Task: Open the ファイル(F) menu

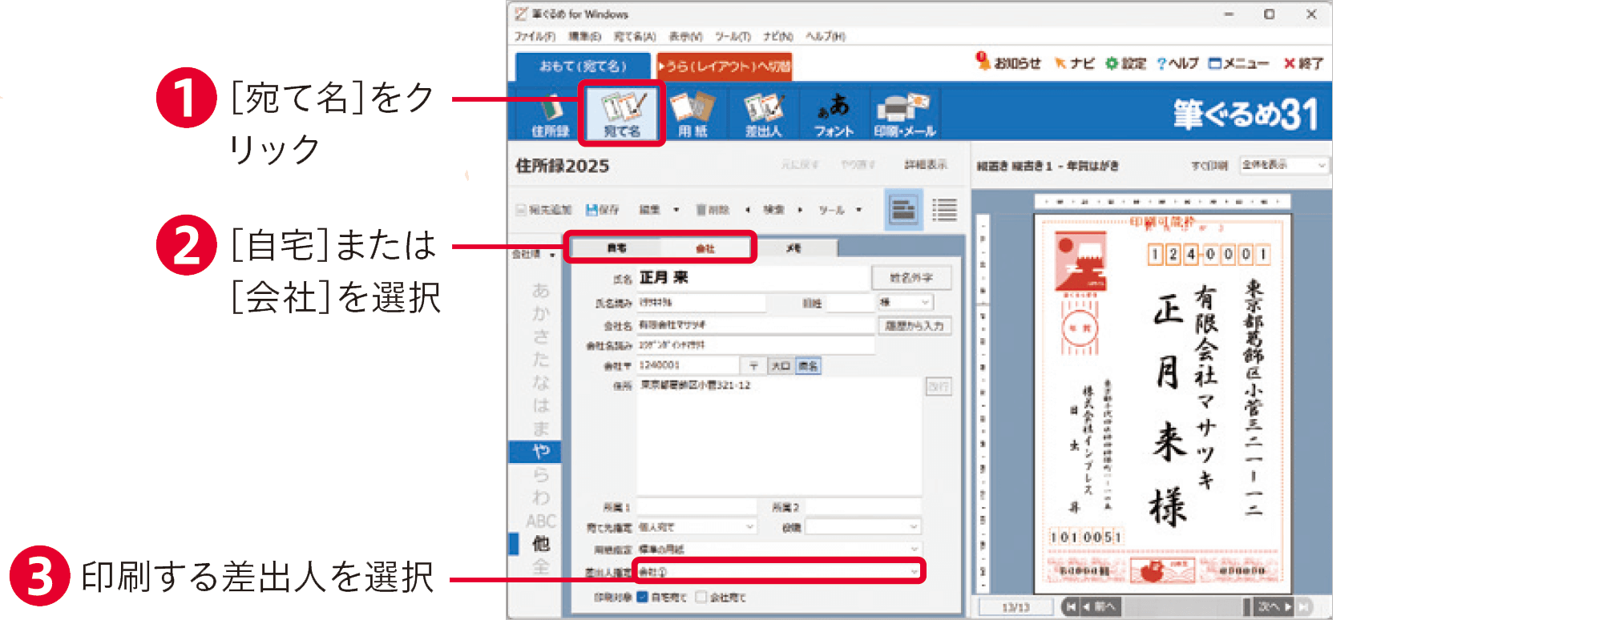Action: (535, 36)
